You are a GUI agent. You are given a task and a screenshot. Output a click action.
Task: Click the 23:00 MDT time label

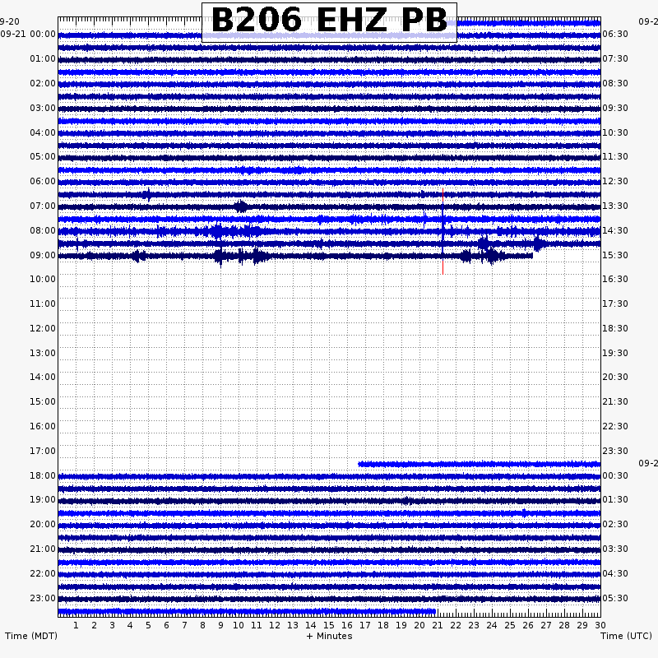coord(43,599)
